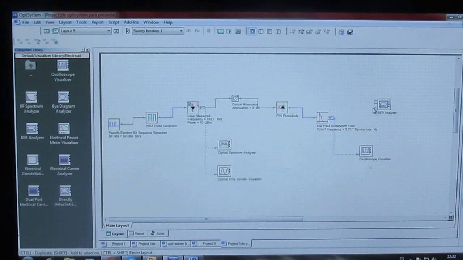Select the Laser Measured block in layout
This screenshot has height=260, width=463.
click(x=193, y=108)
